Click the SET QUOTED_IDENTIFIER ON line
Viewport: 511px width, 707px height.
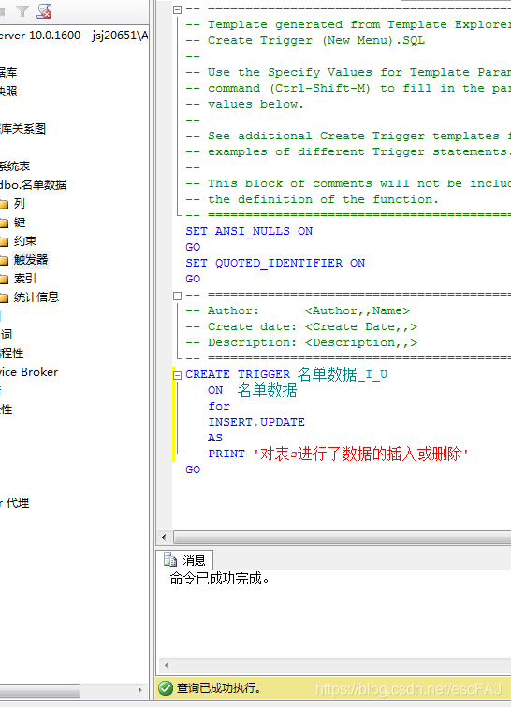pos(275,263)
